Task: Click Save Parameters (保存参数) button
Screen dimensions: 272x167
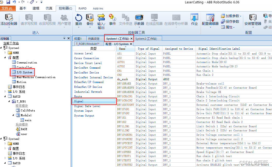Action: [x=230, y=22]
